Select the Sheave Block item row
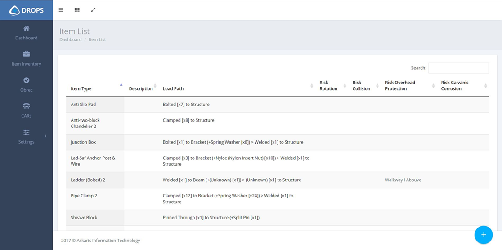Viewport: 502px width, 250px height. [84, 218]
